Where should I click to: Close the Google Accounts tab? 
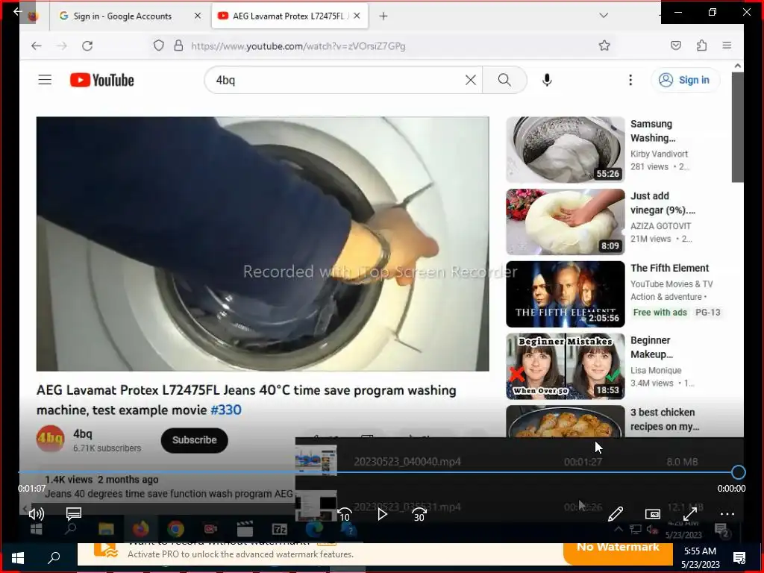pos(197,16)
